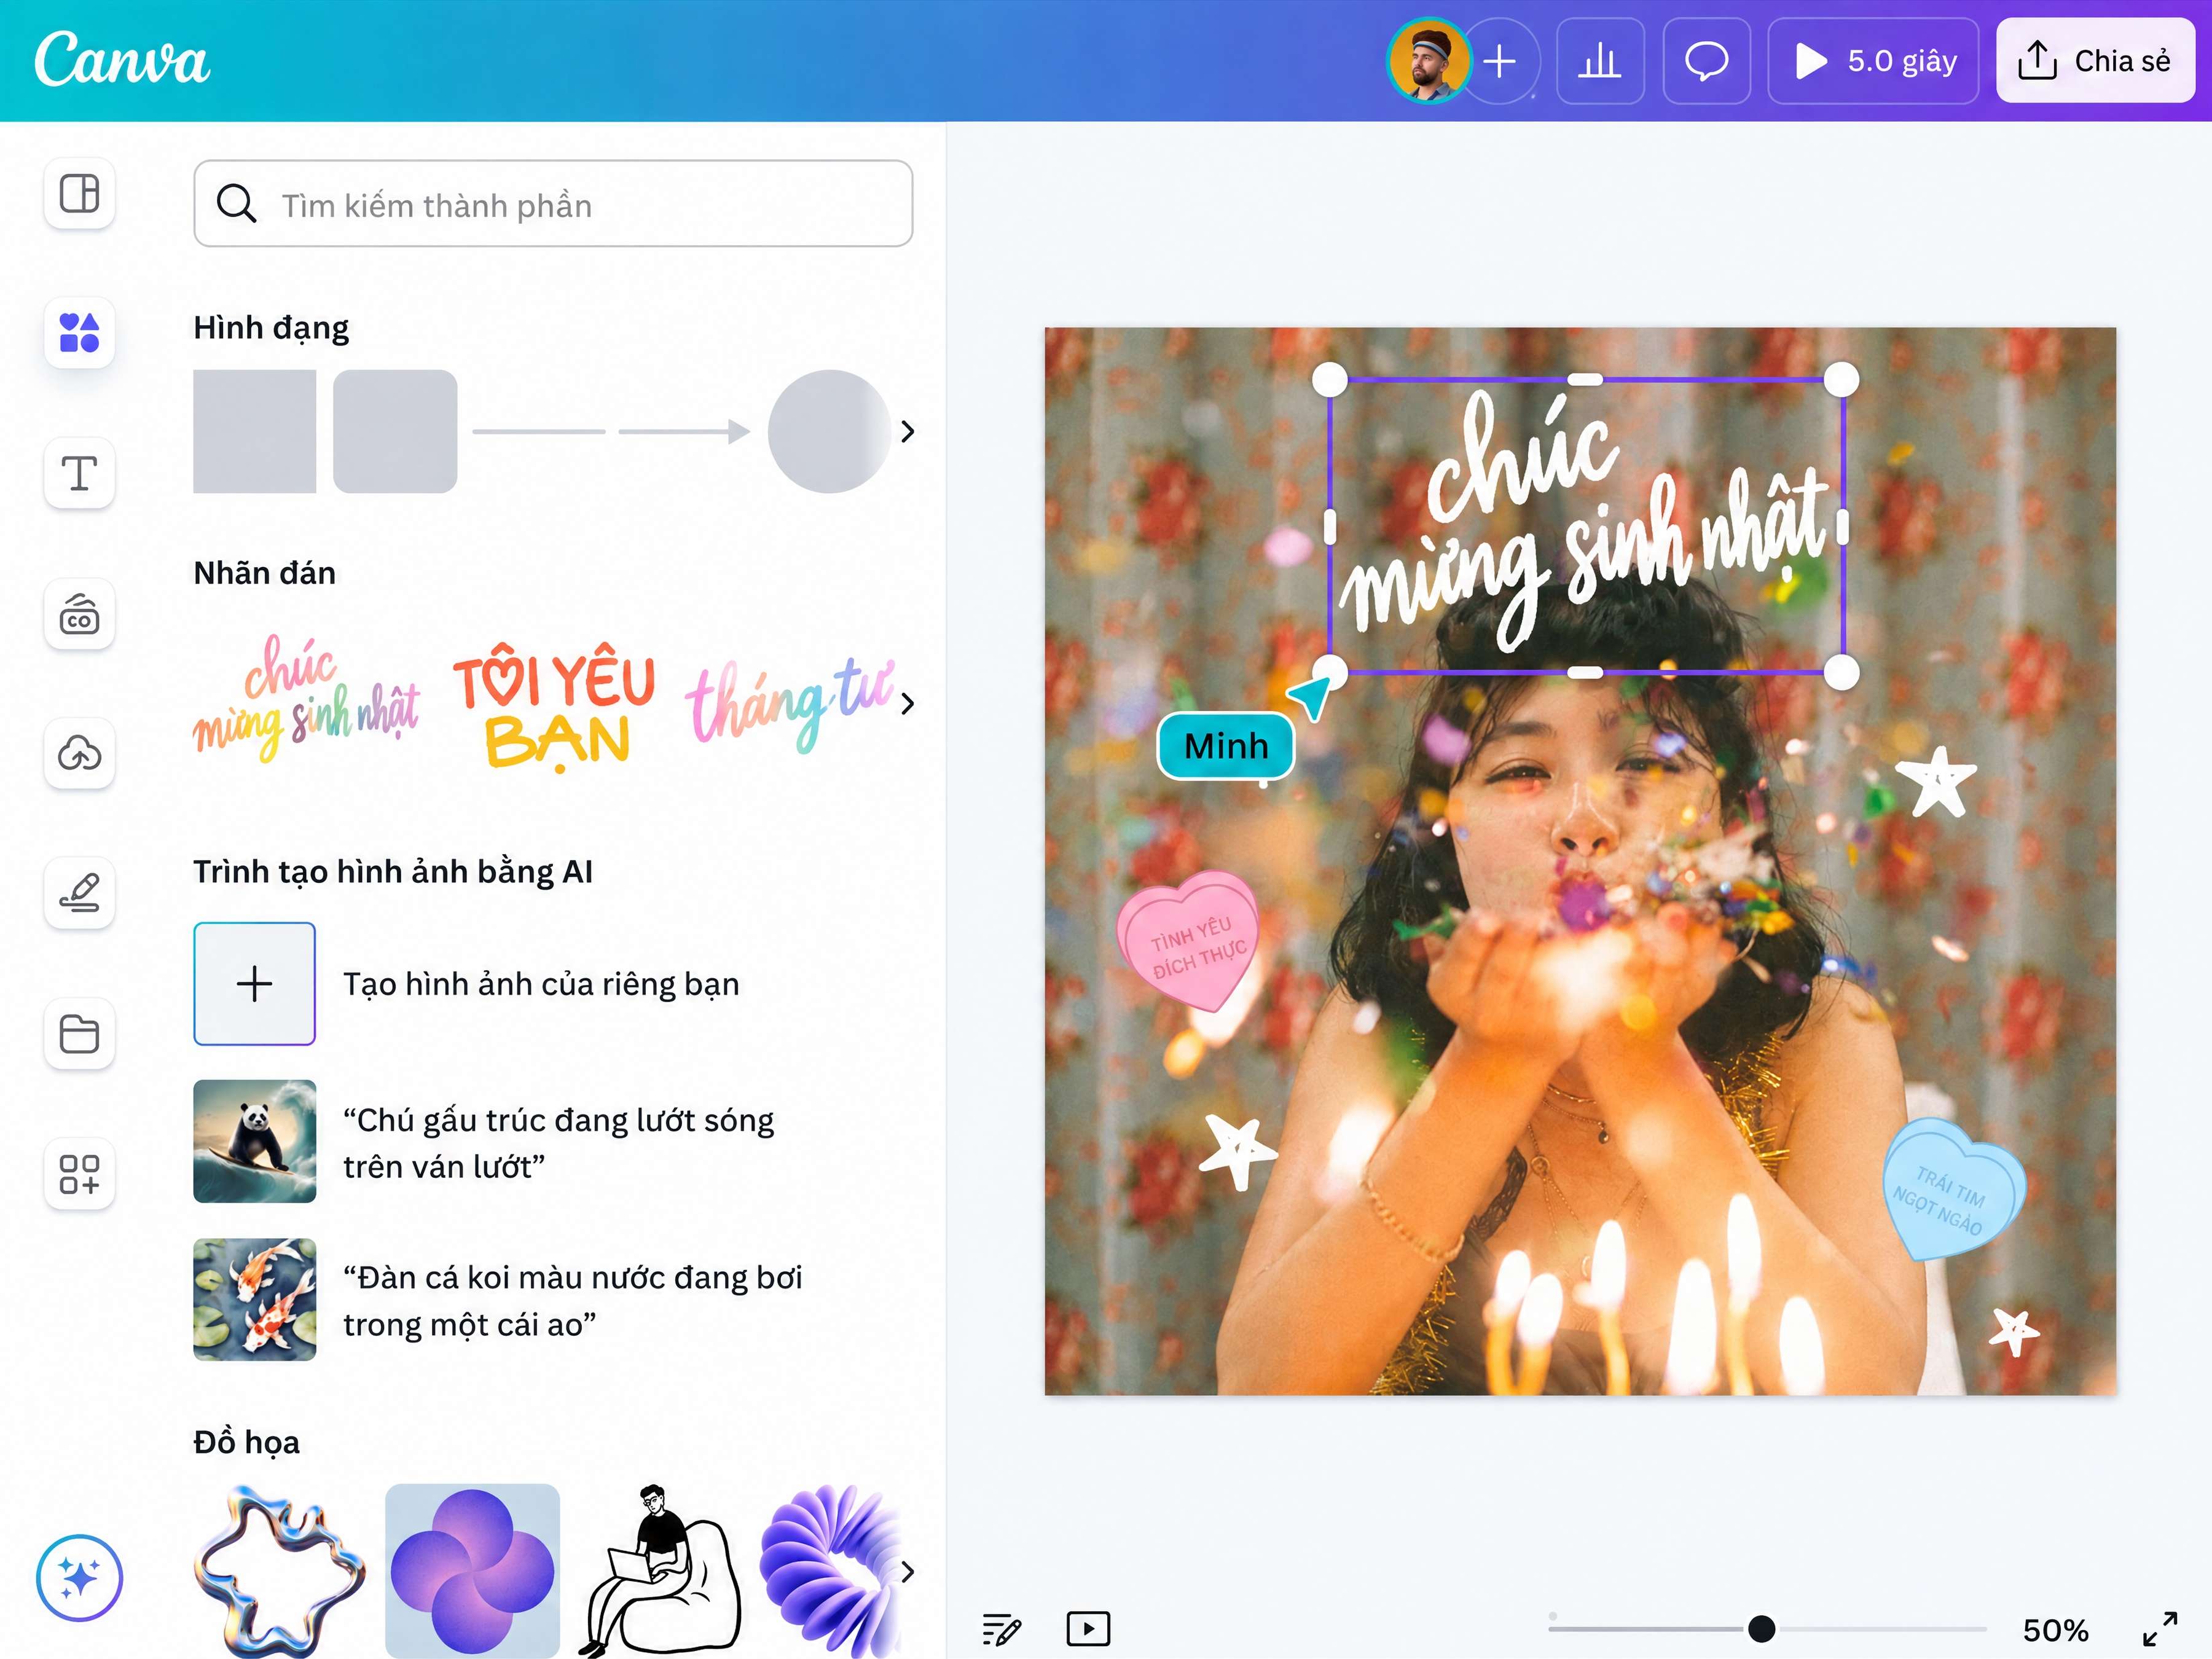The height and width of the screenshot is (1659, 2212).
Task: Open the Nhãn dán section heading
Action: tap(264, 573)
